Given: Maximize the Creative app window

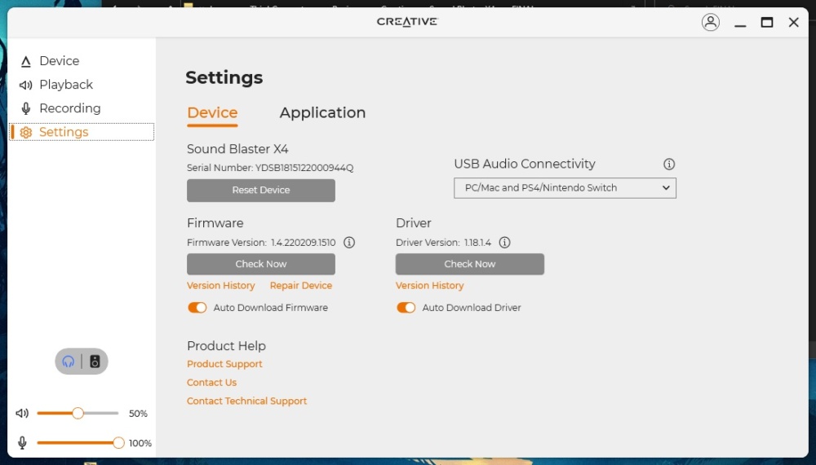Looking at the screenshot, I should [766, 22].
